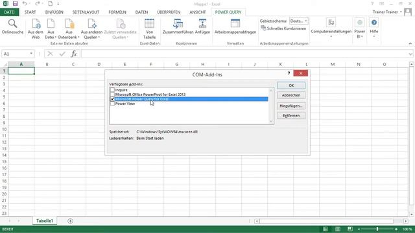Switch to Normal view in status bar

click(325, 229)
